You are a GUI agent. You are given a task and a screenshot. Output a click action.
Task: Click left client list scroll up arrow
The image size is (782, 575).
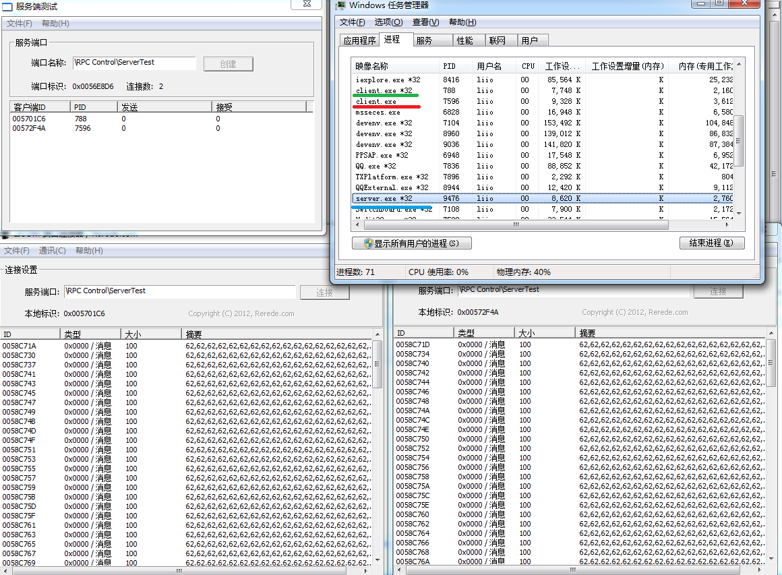[378, 334]
